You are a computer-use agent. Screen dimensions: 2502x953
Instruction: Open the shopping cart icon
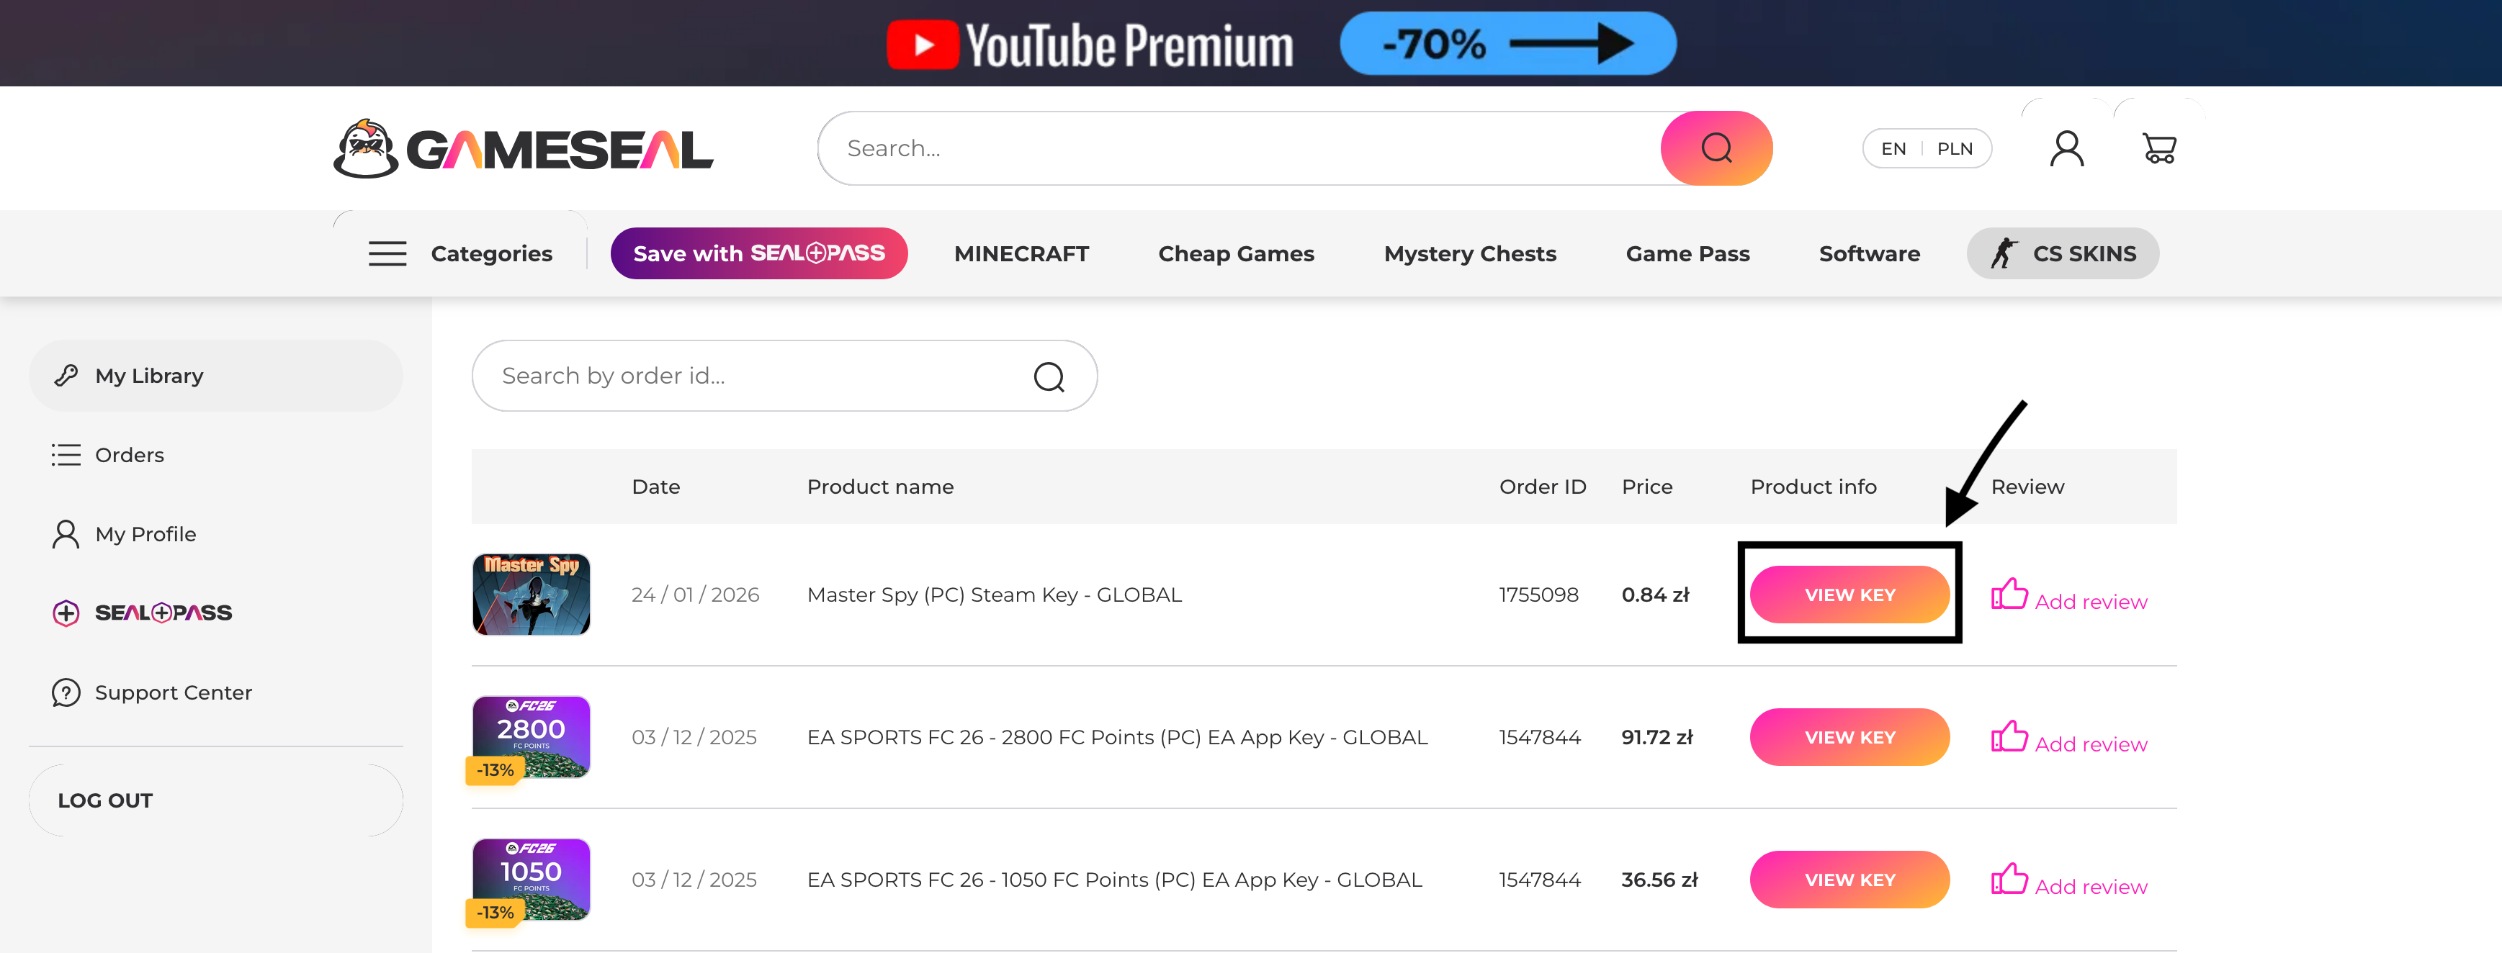pos(2158,150)
